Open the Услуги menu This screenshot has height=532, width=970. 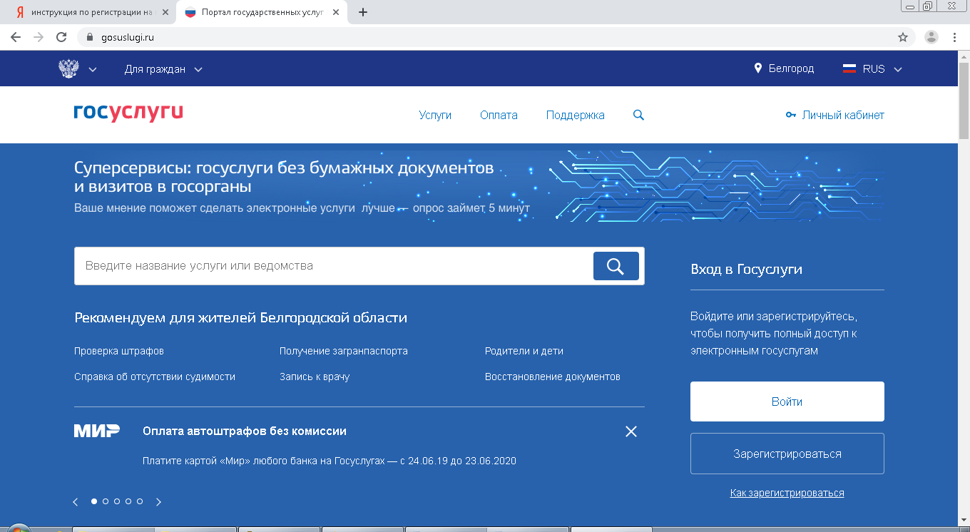[435, 115]
